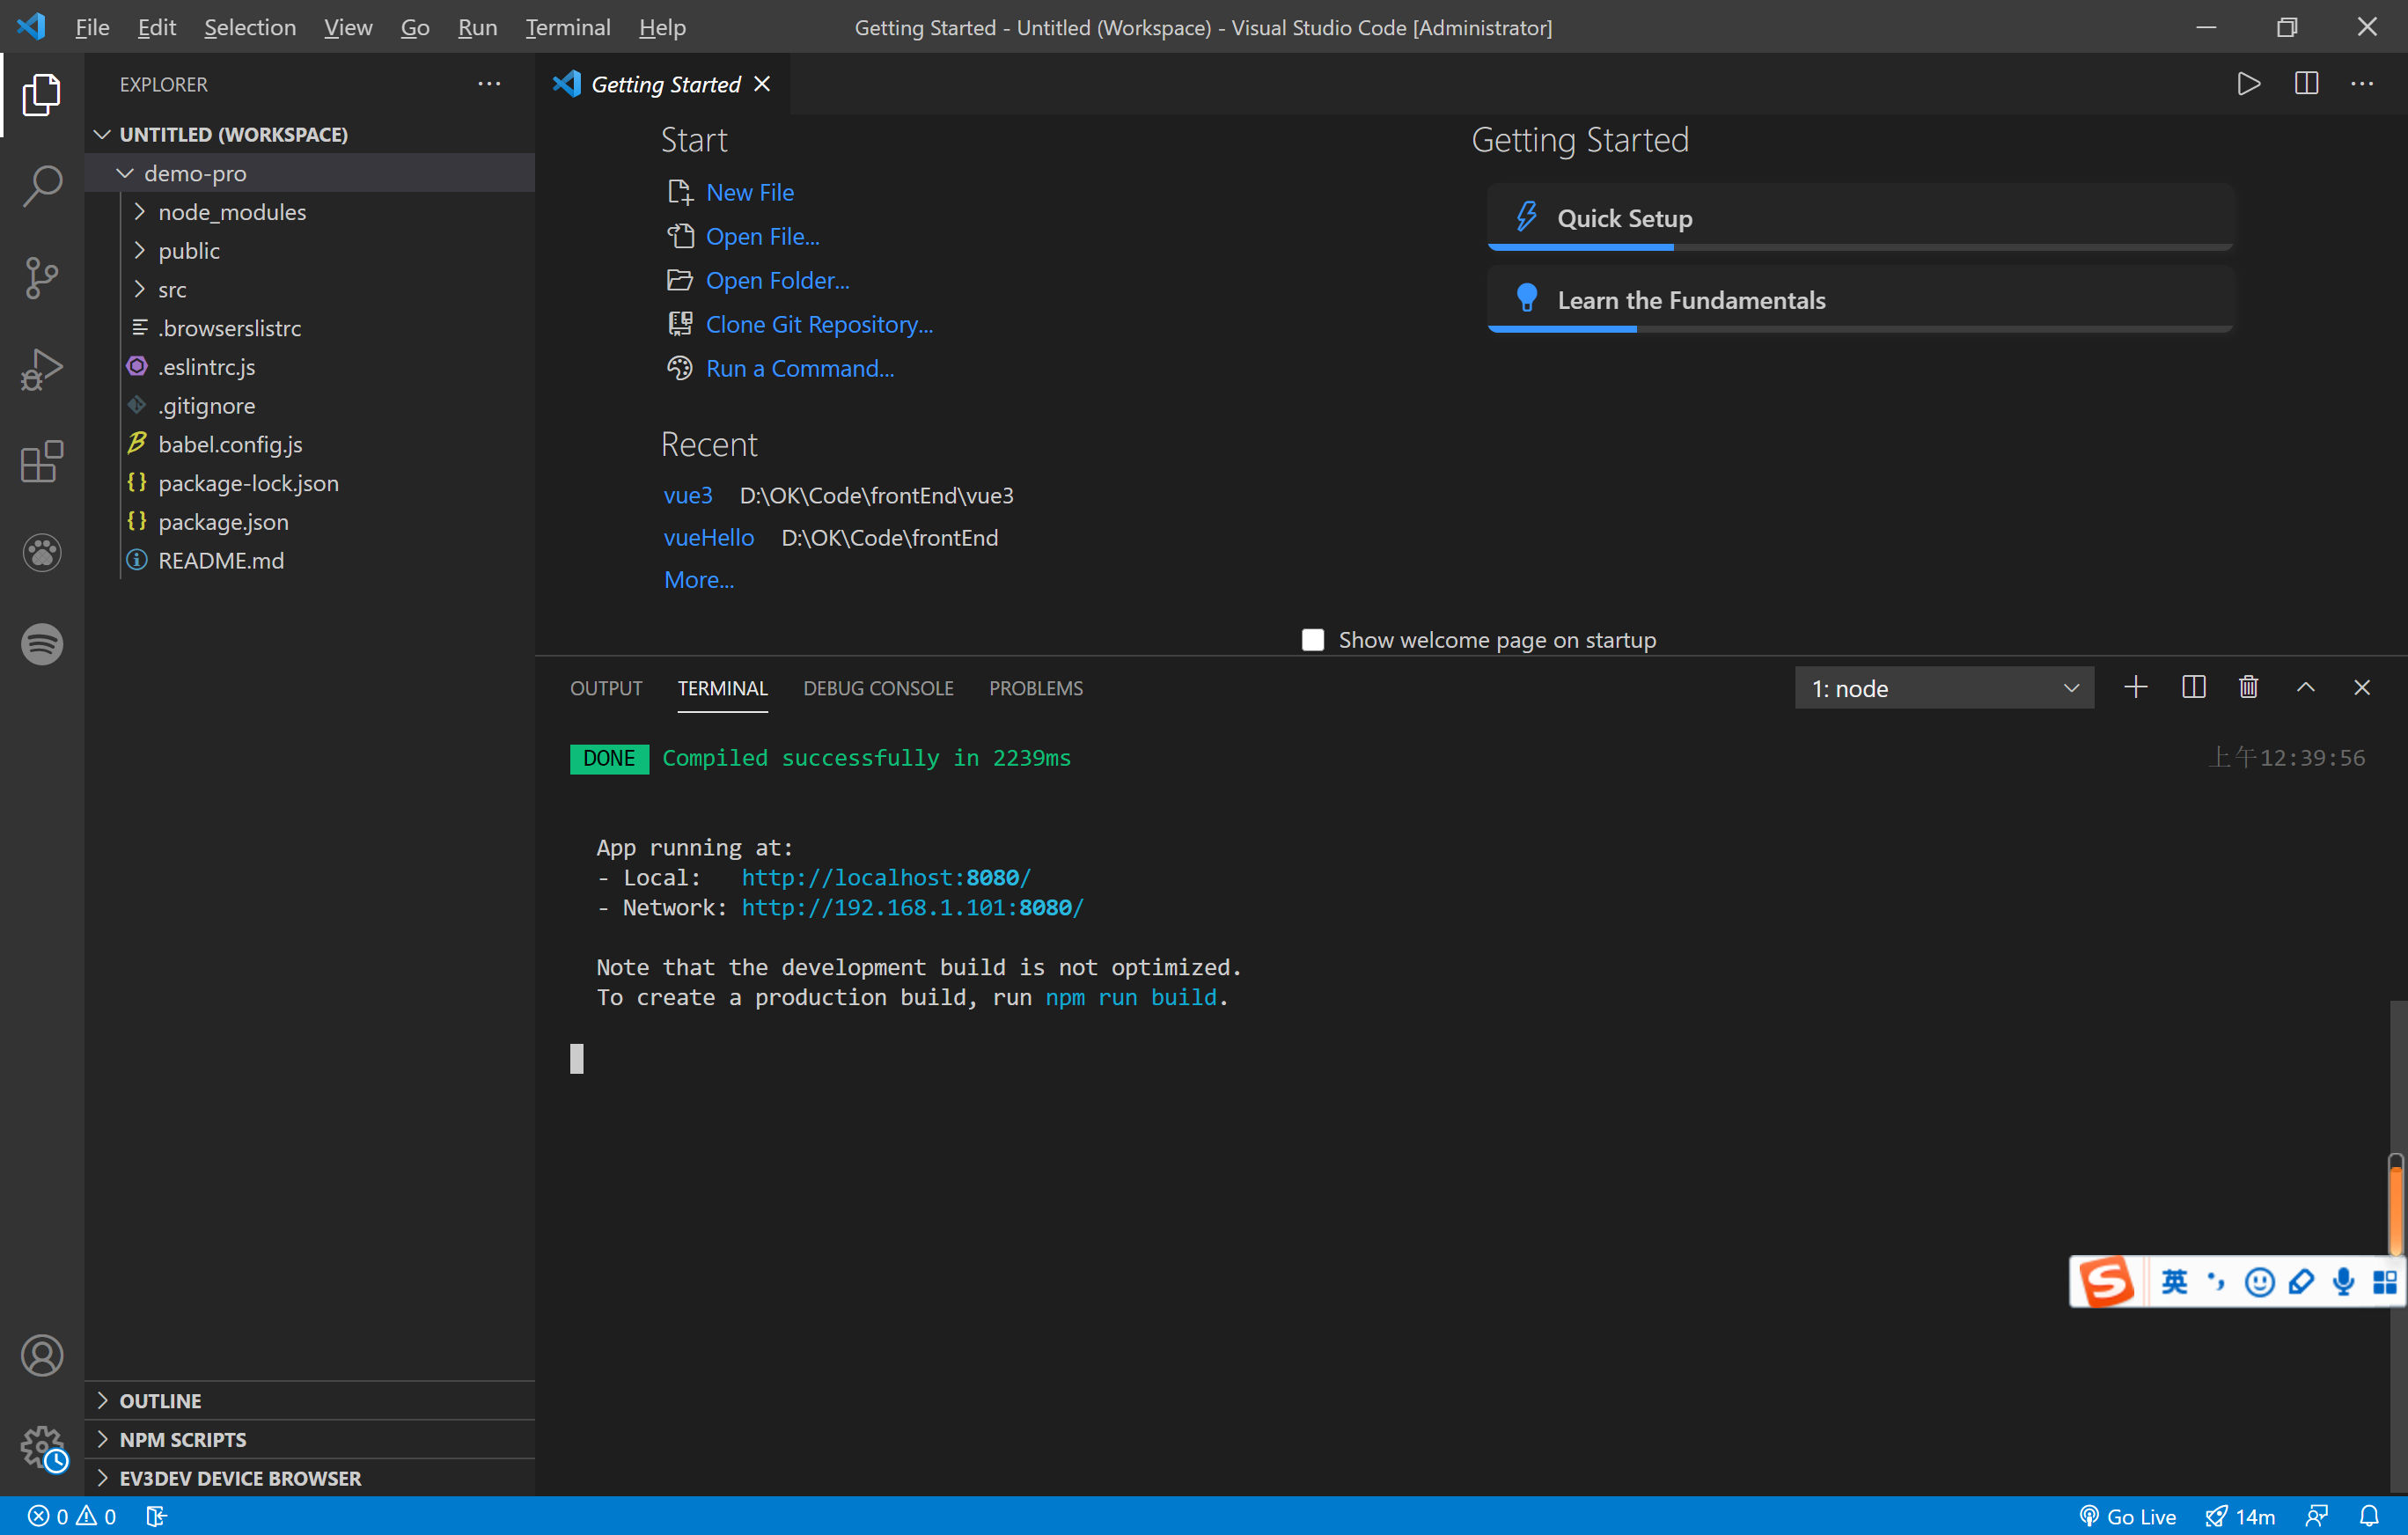2408x1535 pixels.
Task: Open the Extensions view
Action: pos(42,462)
